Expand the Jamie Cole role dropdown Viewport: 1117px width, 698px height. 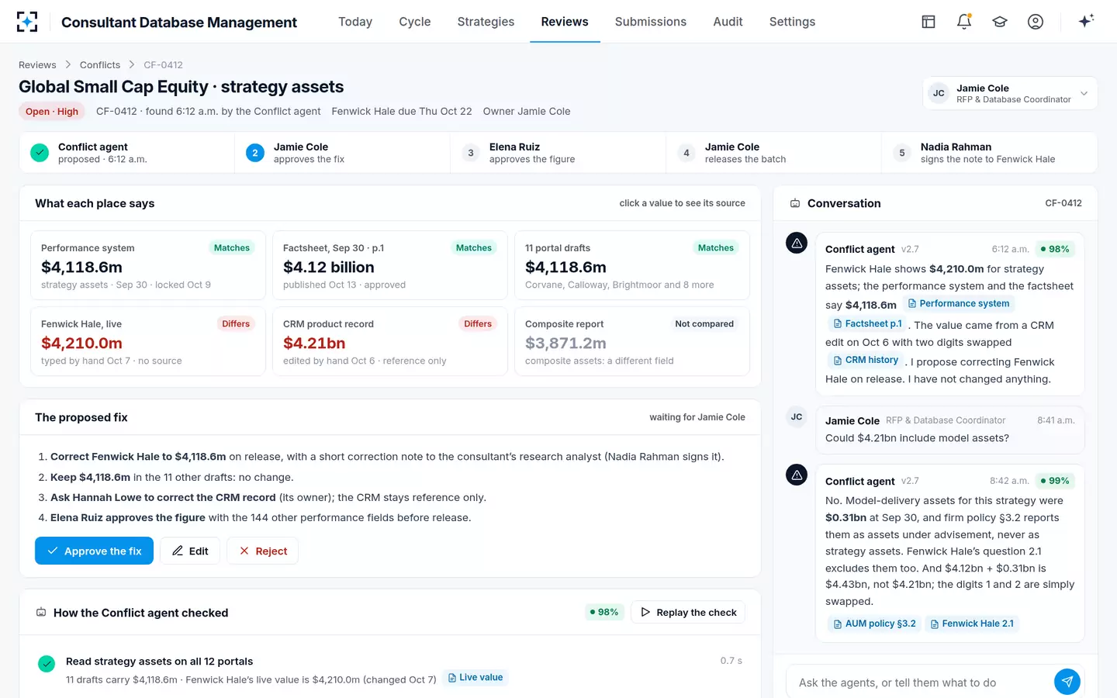(x=1010, y=93)
